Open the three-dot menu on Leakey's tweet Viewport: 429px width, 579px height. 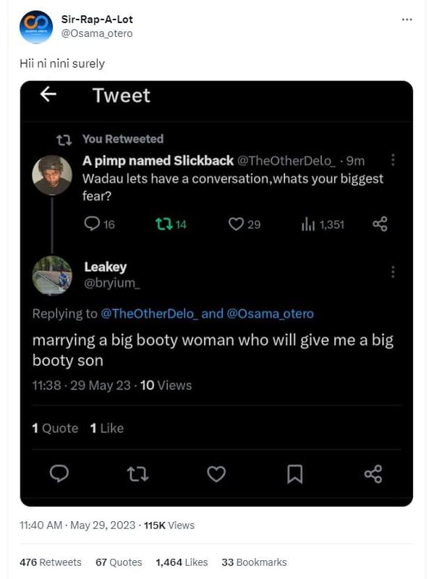pyautogui.click(x=393, y=271)
